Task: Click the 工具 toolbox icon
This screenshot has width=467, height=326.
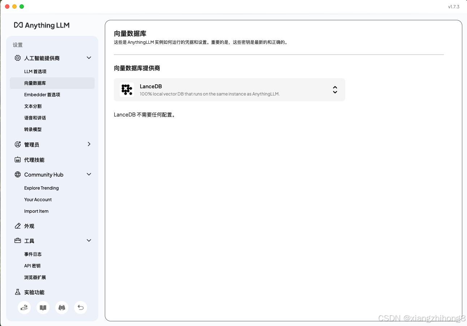Action: tap(17, 241)
